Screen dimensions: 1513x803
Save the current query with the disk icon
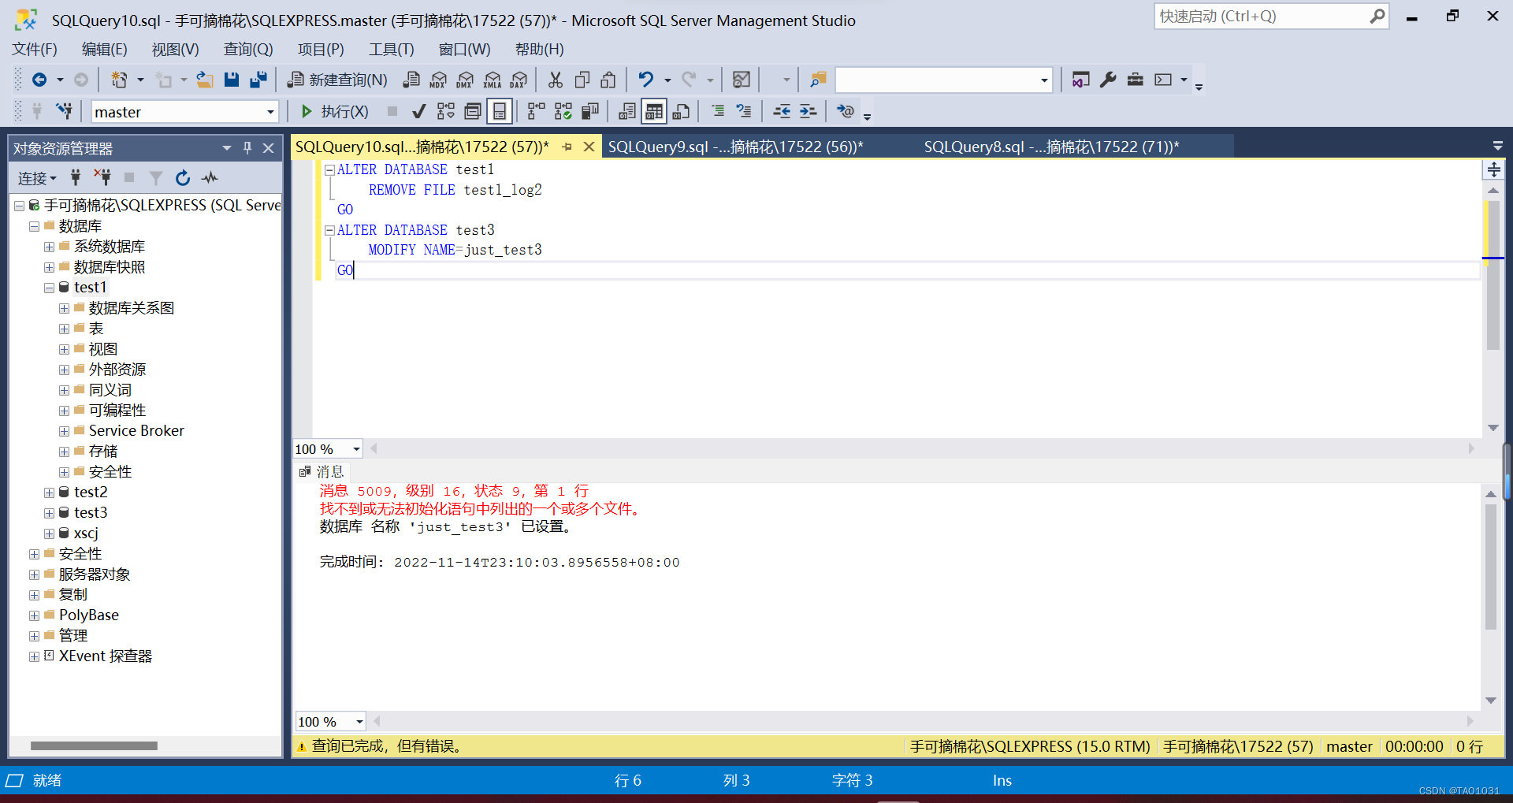coord(231,80)
